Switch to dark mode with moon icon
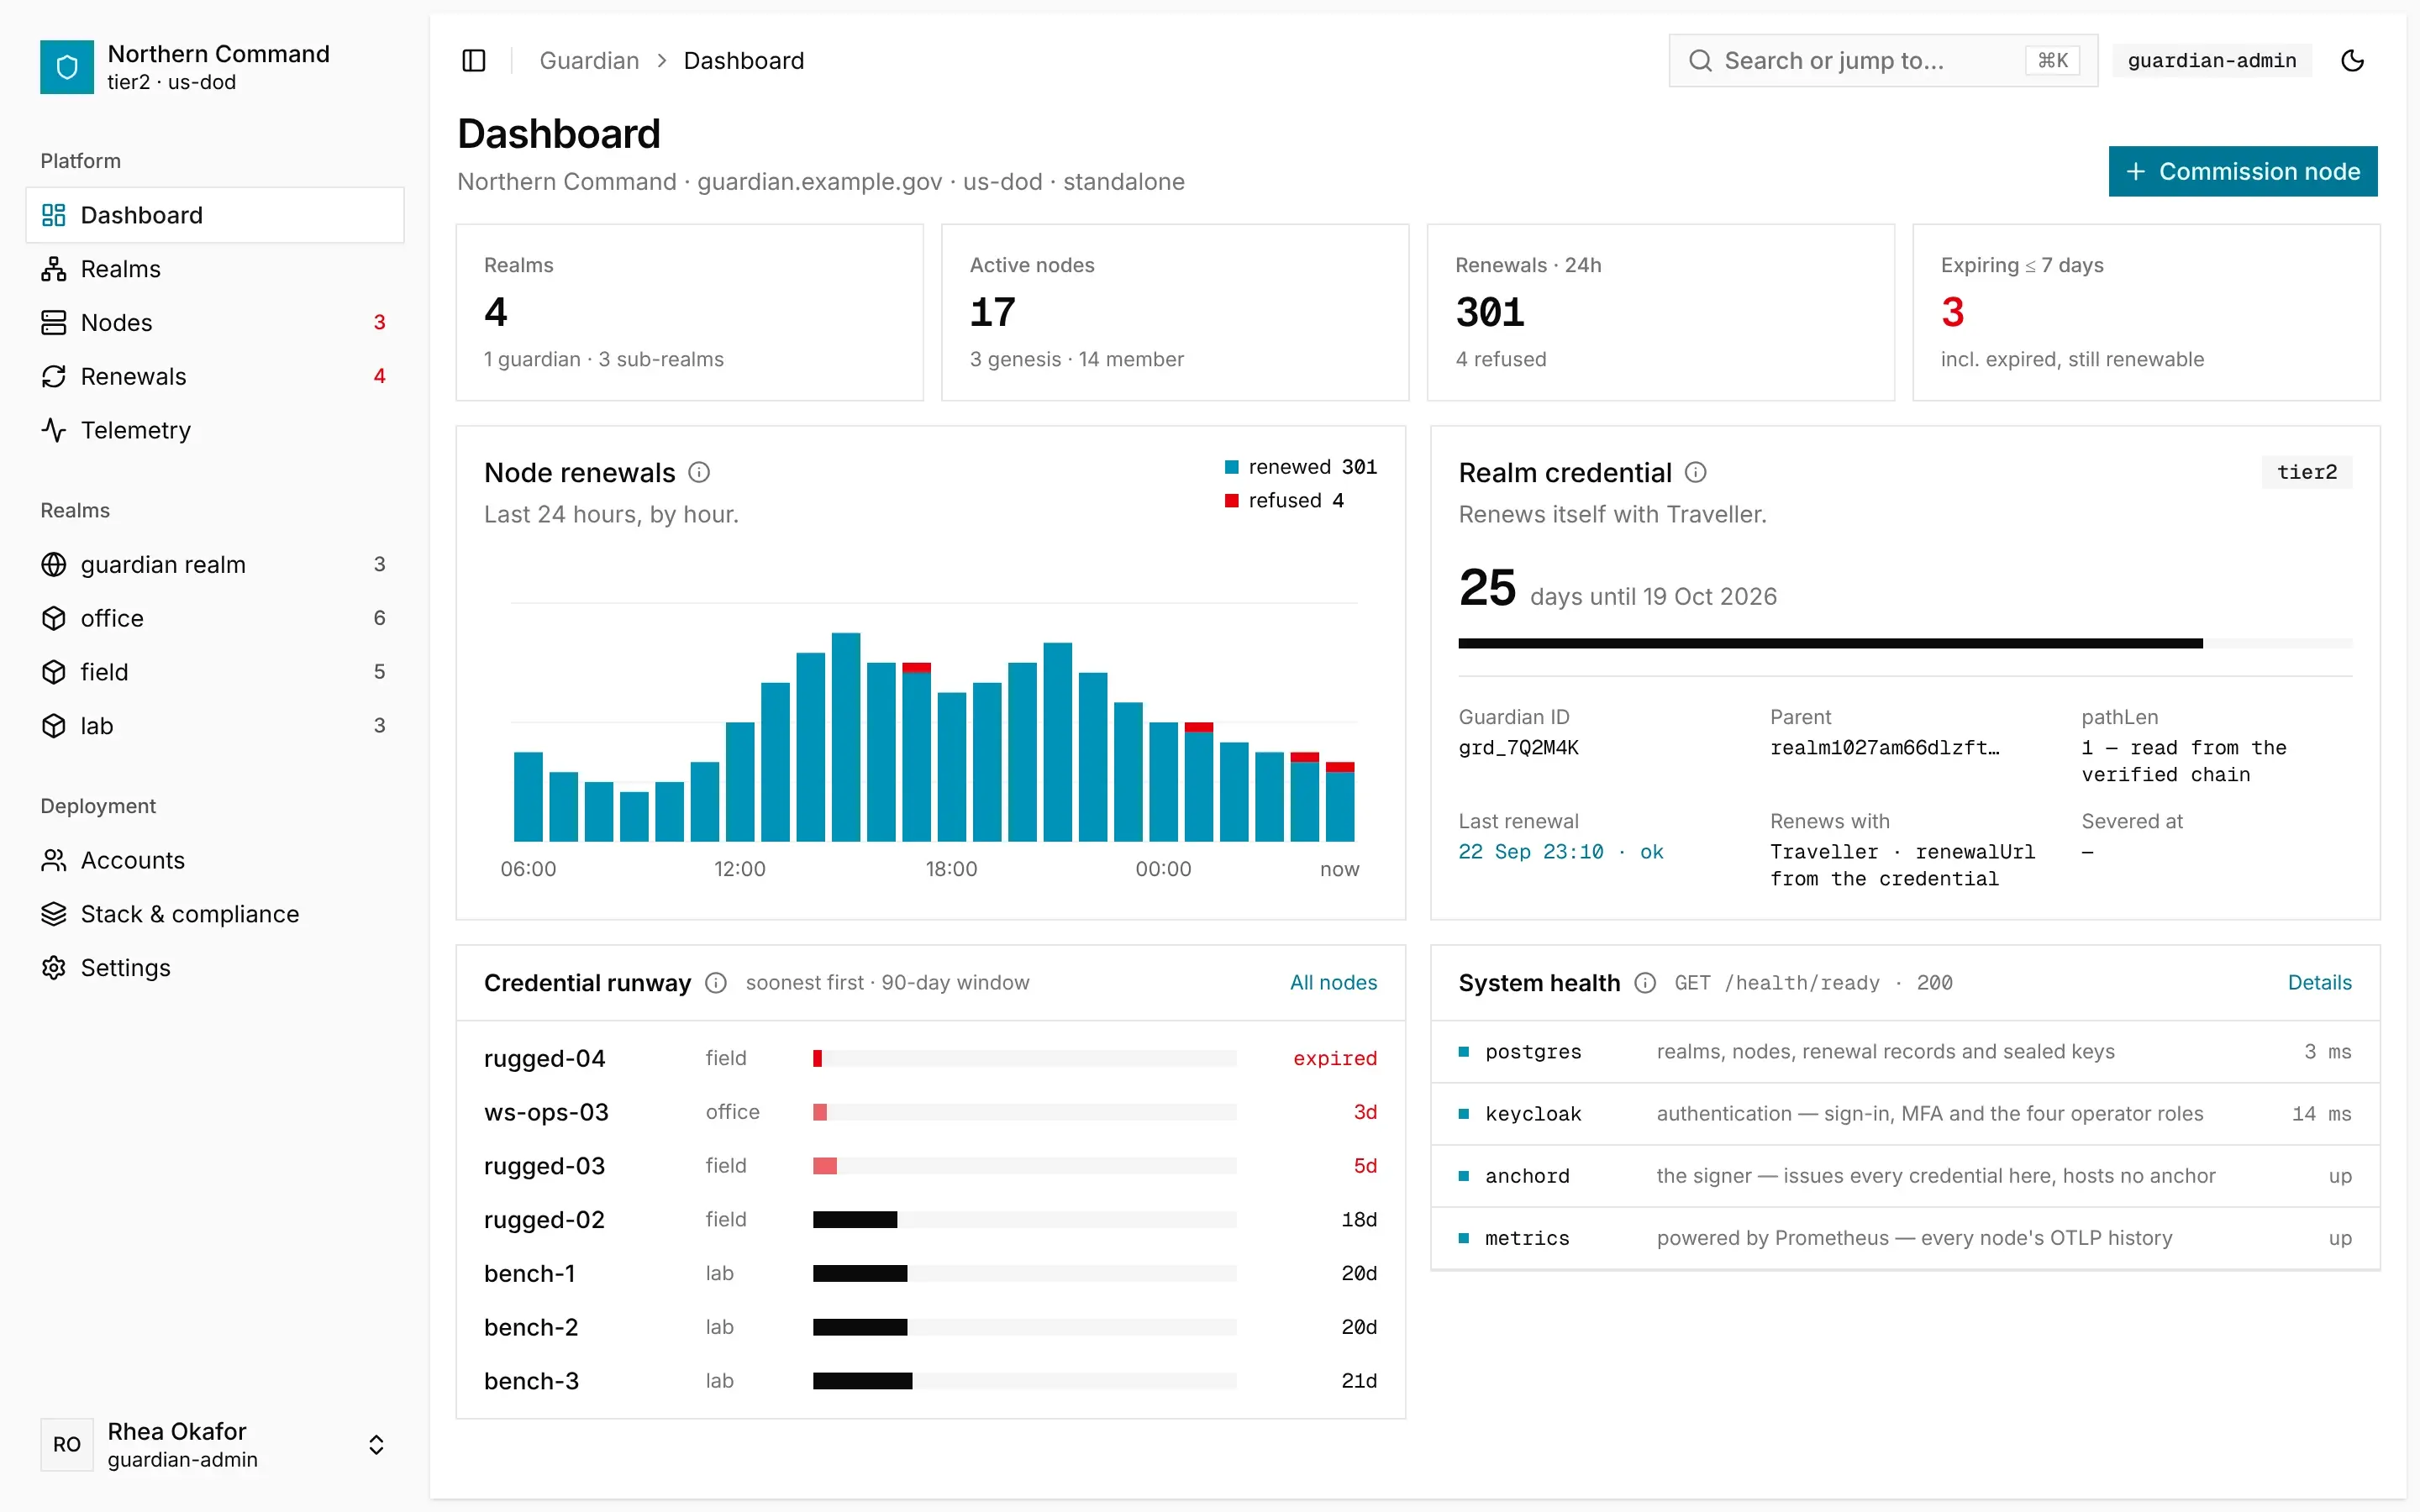This screenshot has height=1512, width=2420. pyautogui.click(x=2352, y=61)
